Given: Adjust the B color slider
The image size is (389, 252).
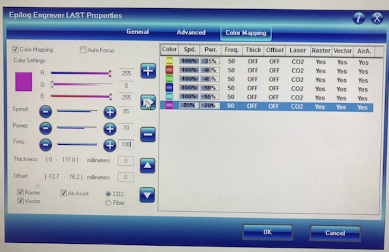Looking at the screenshot, I should [81, 97].
